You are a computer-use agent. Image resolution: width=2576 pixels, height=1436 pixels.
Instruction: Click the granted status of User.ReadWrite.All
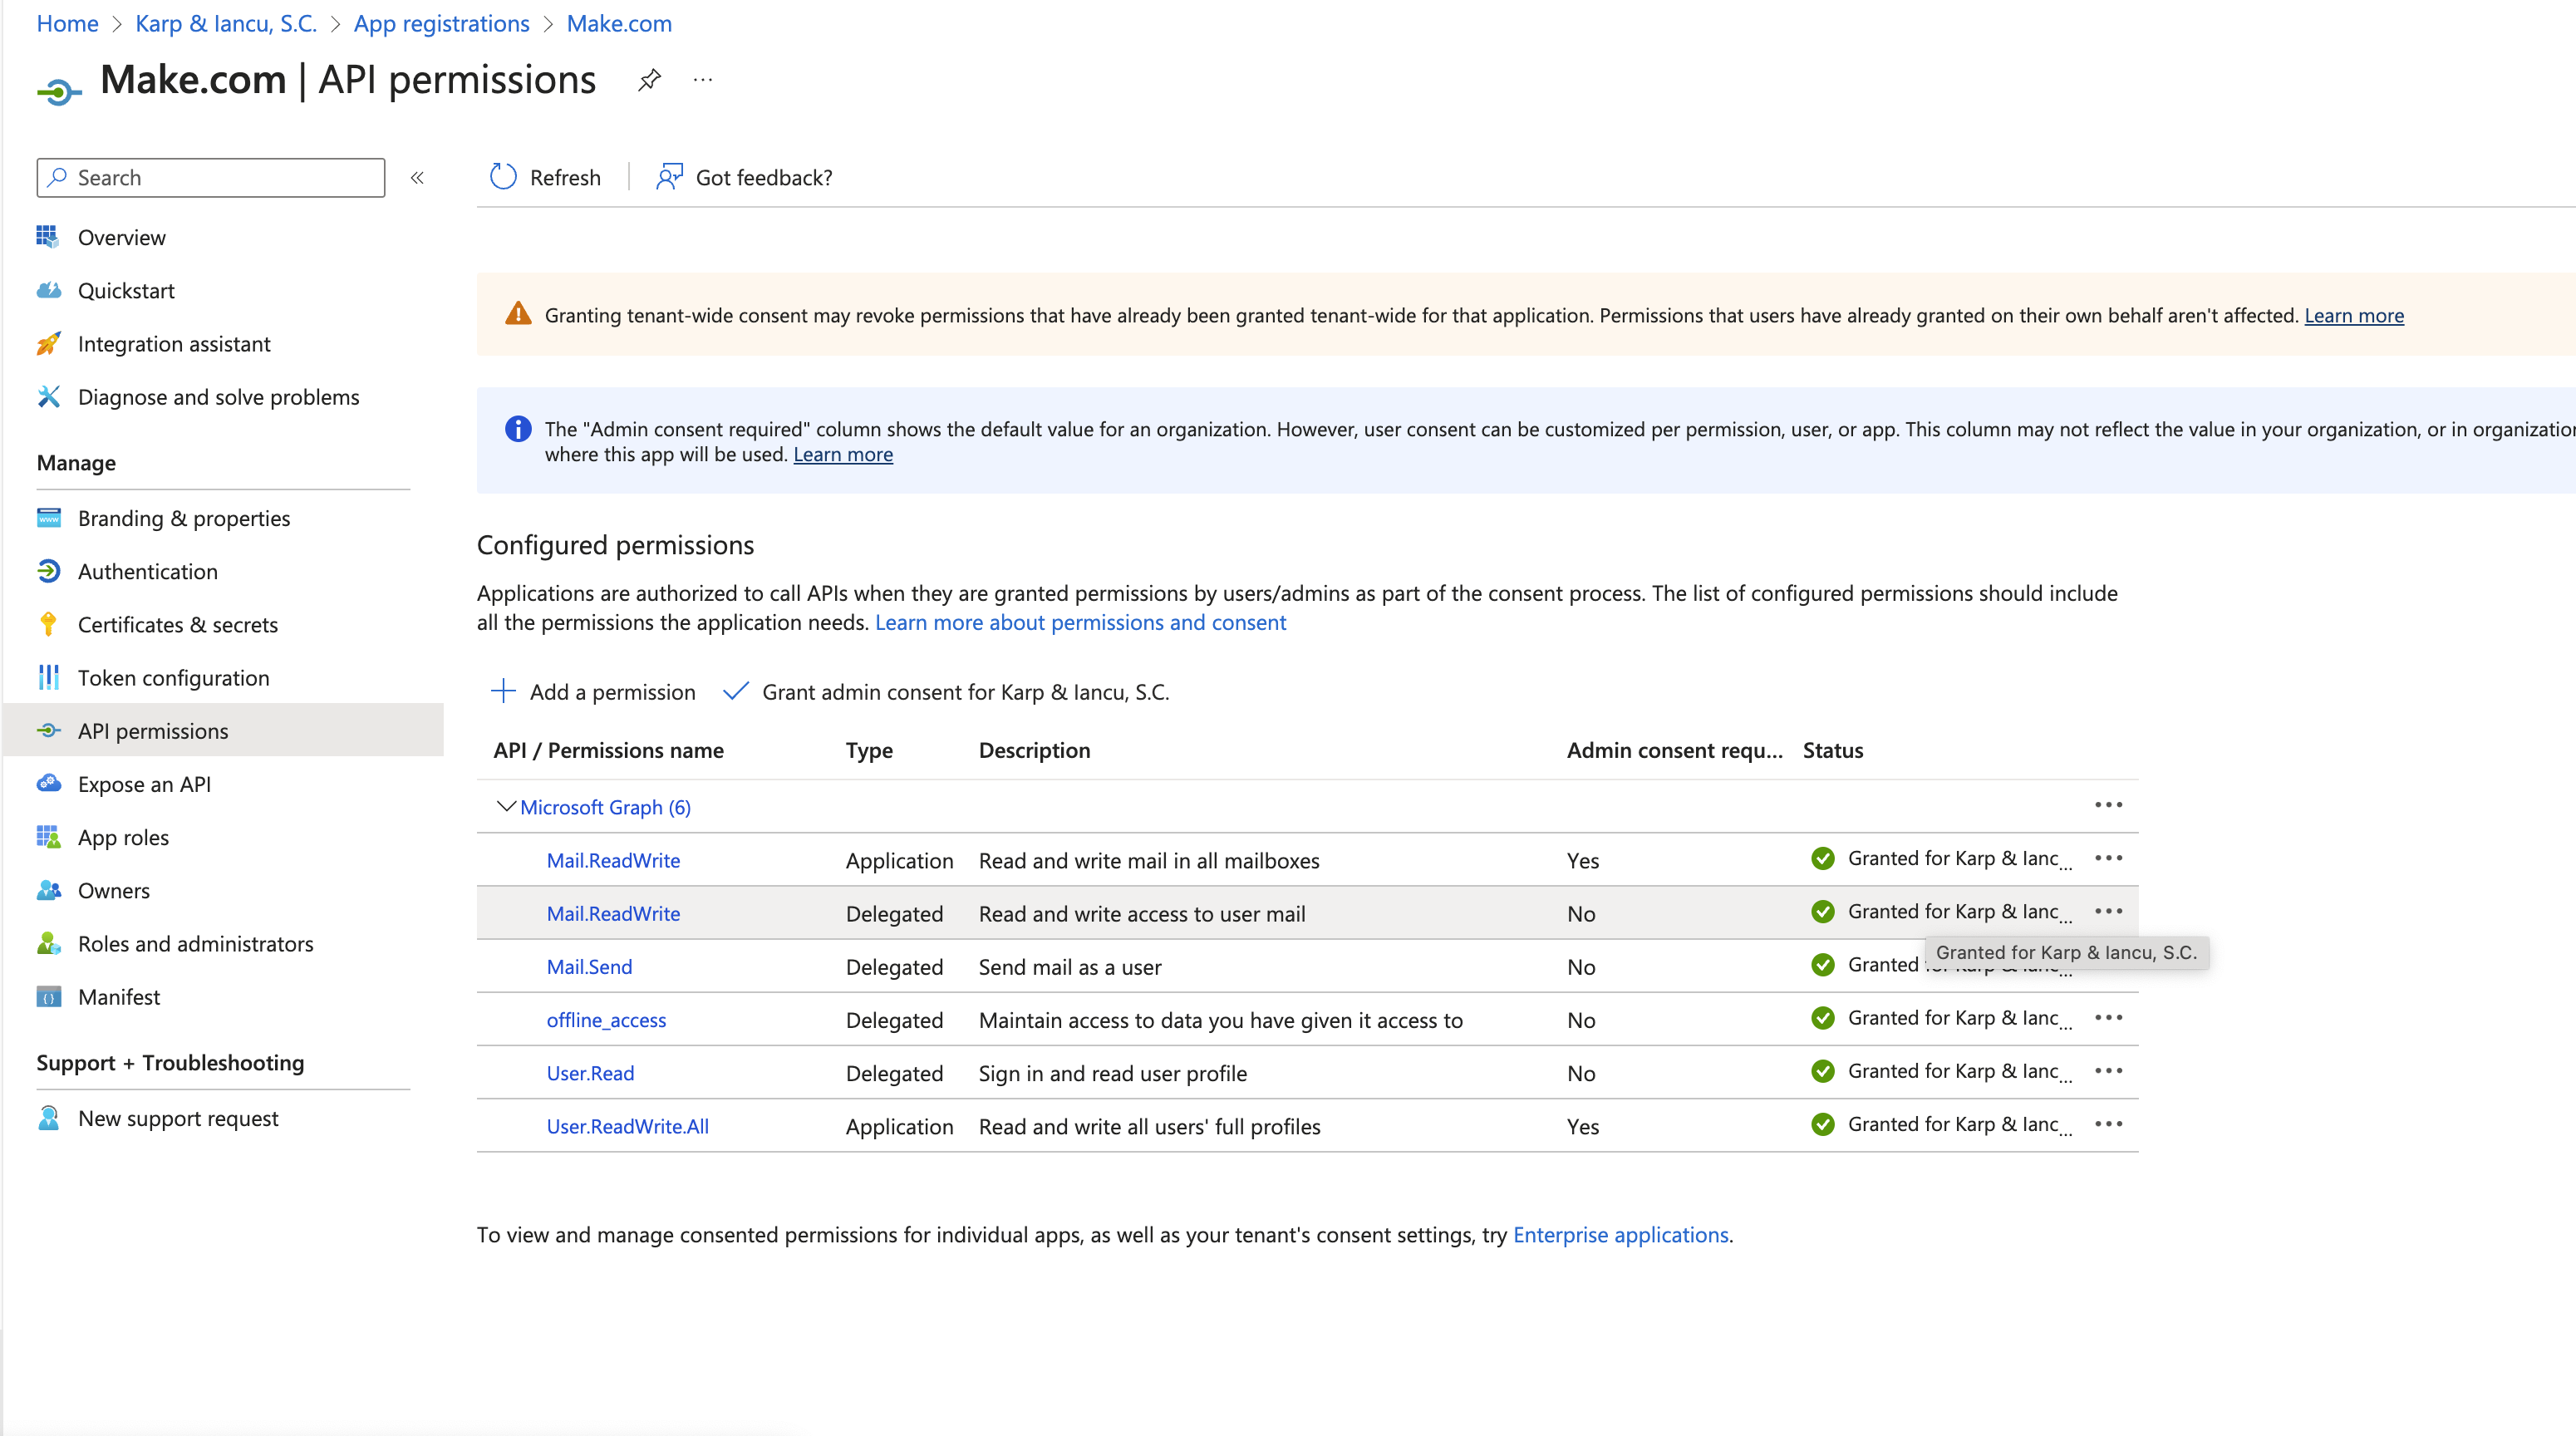click(x=1940, y=1124)
